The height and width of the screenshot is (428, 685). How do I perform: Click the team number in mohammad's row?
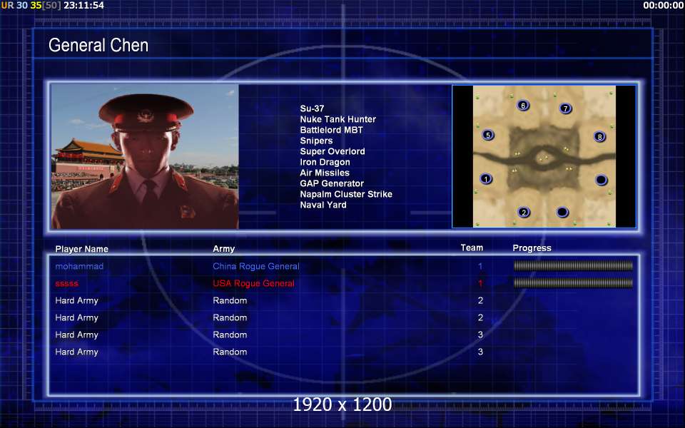click(480, 266)
